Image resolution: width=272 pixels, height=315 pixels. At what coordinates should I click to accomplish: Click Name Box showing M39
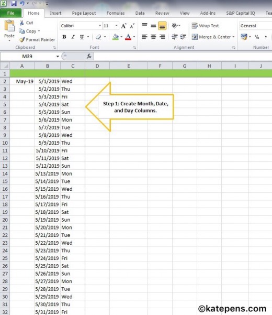(x=28, y=56)
